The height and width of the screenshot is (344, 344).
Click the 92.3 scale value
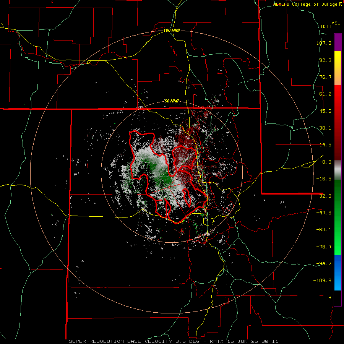coord(325,60)
